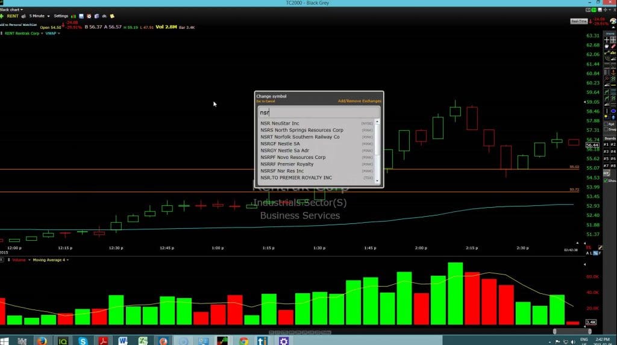Select the yellow rectangle note drawing tool
This screenshot has height=345, width=617.
coord(607,117)
